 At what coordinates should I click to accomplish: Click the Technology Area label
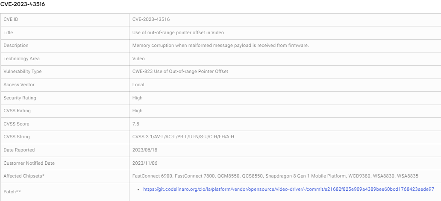(x=21, y=58)
